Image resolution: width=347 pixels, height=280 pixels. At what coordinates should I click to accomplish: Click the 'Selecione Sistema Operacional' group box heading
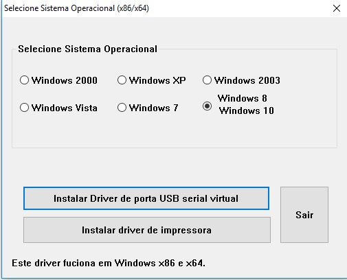[x=88, y=49]
